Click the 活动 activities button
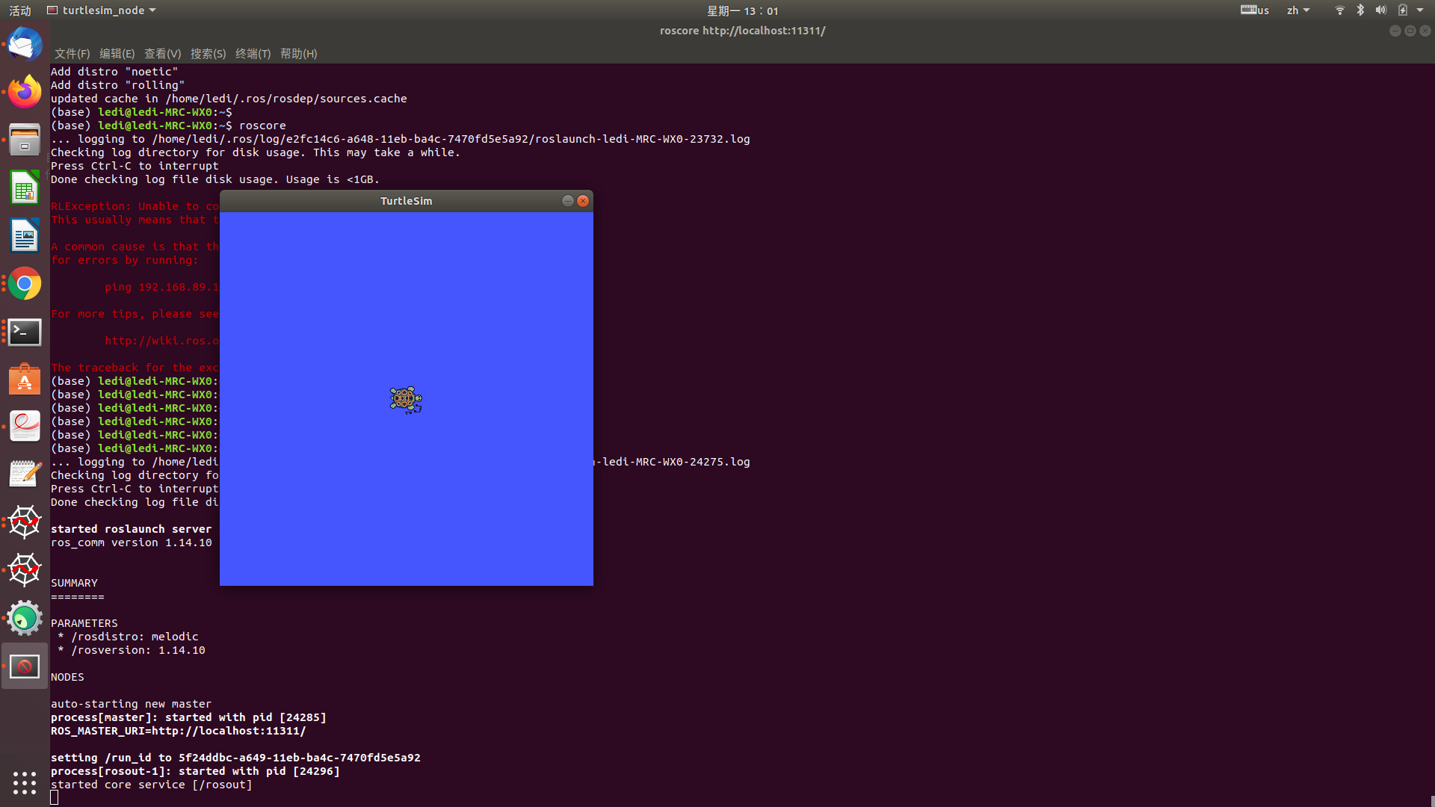The height and width of the screenshot is (807, 1435). pos(20,10)
